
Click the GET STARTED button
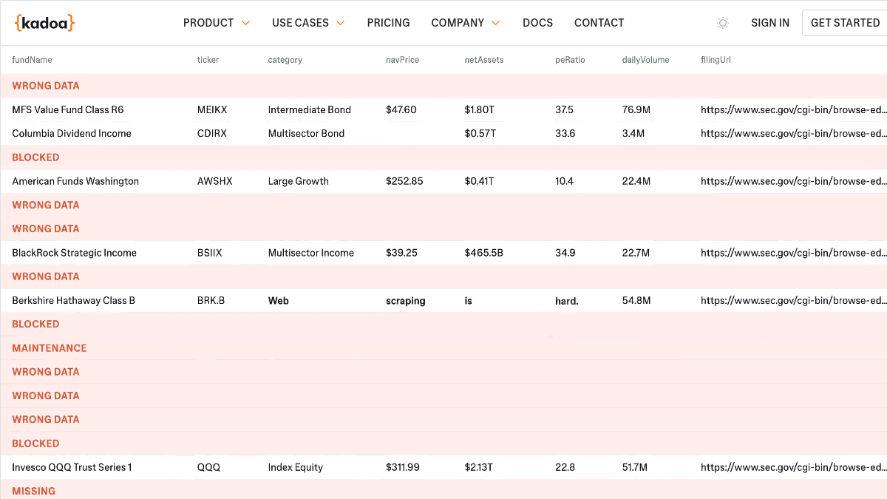point(845,23)
